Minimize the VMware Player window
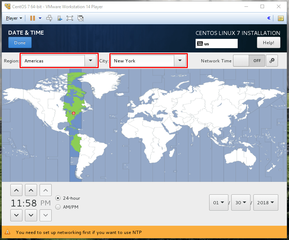This screenshot has width=289, height=240. pos(246,6)
